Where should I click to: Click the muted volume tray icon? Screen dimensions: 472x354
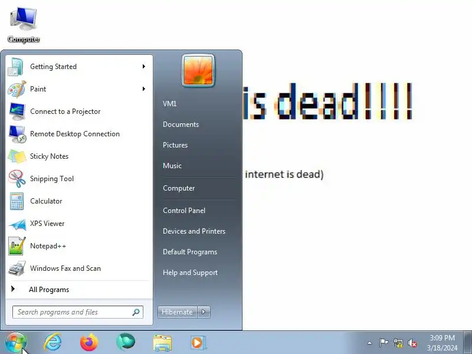tap(412, 343)
